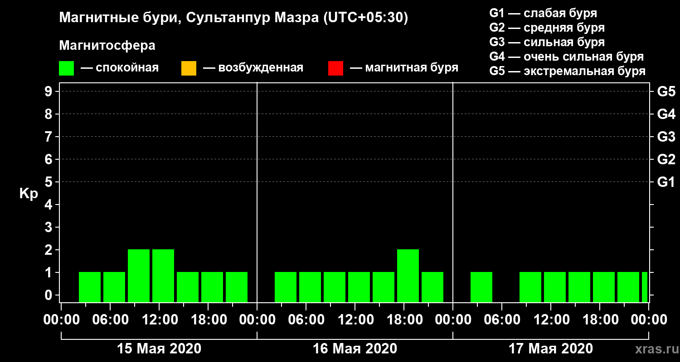Click the 'G1 — слабая буря' line
This screenshot has height=362, width=680.
click(543, 13)
